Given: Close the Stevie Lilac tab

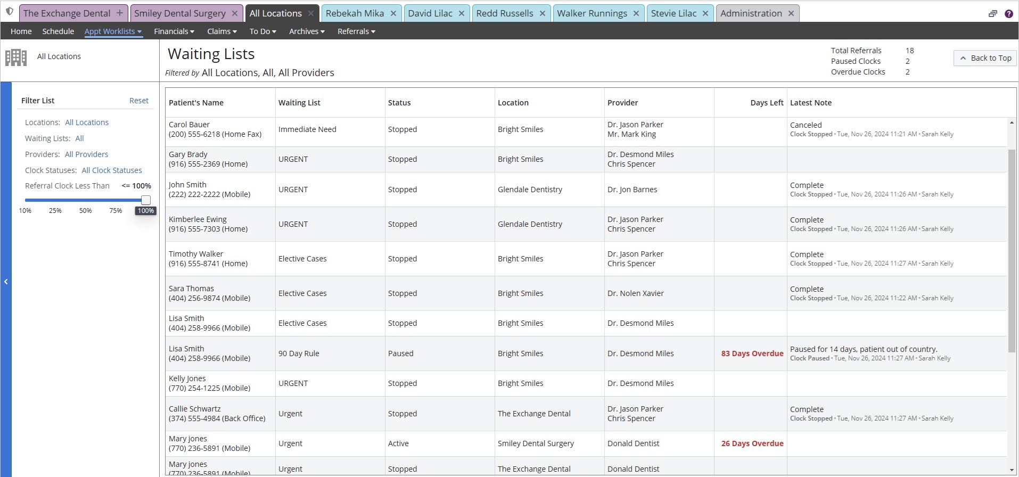Looking at the screenshot, I should (x=705, y=13).
